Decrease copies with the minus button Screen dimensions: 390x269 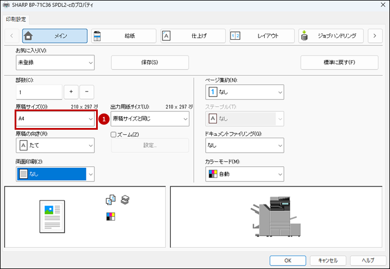point(87,92)
